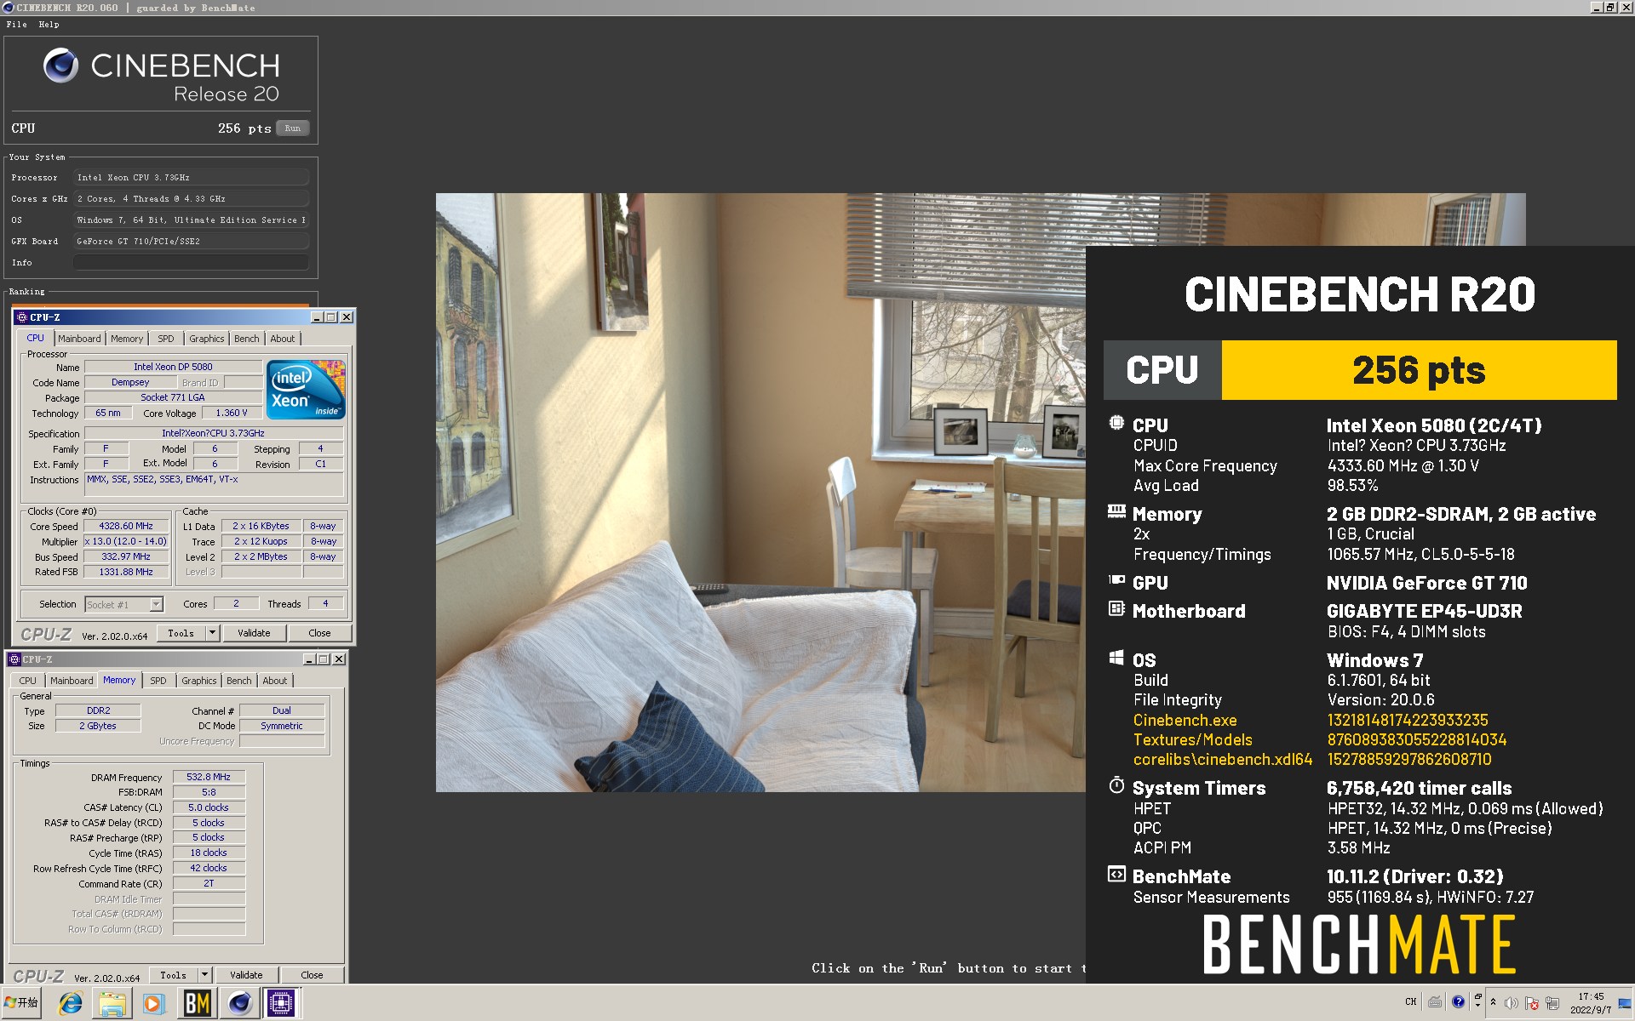Click the Cinebench sphere logo
Image resolution: width=1635 pixels, height=1021 pixels.
[60, 66]
